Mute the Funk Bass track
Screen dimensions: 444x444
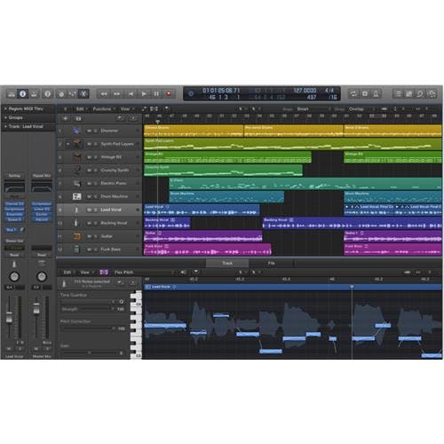[89, 250]
